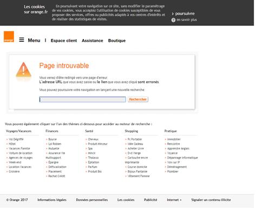Image resolution: width=260 pixels, height=208 pixels.
Task: Open the Dvd Vierge link
Action: point(134,153)
